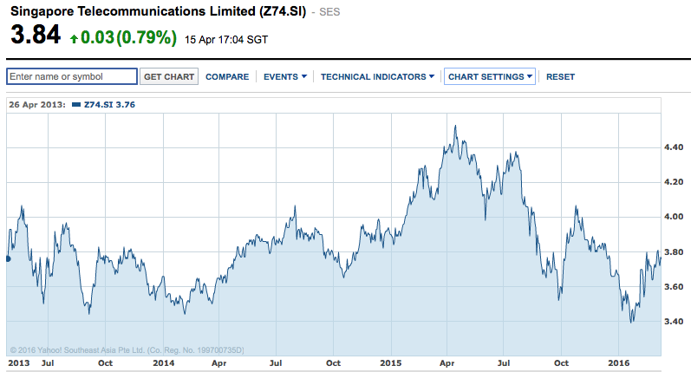Click the 2015 x-axis label
This screenshot has width=691, height=372.
coord(391,363)
